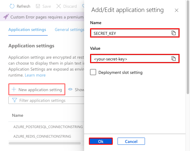Viewport: 190px width, 151px height.
Task: Open the Learn more link
Action: point(35,75)
